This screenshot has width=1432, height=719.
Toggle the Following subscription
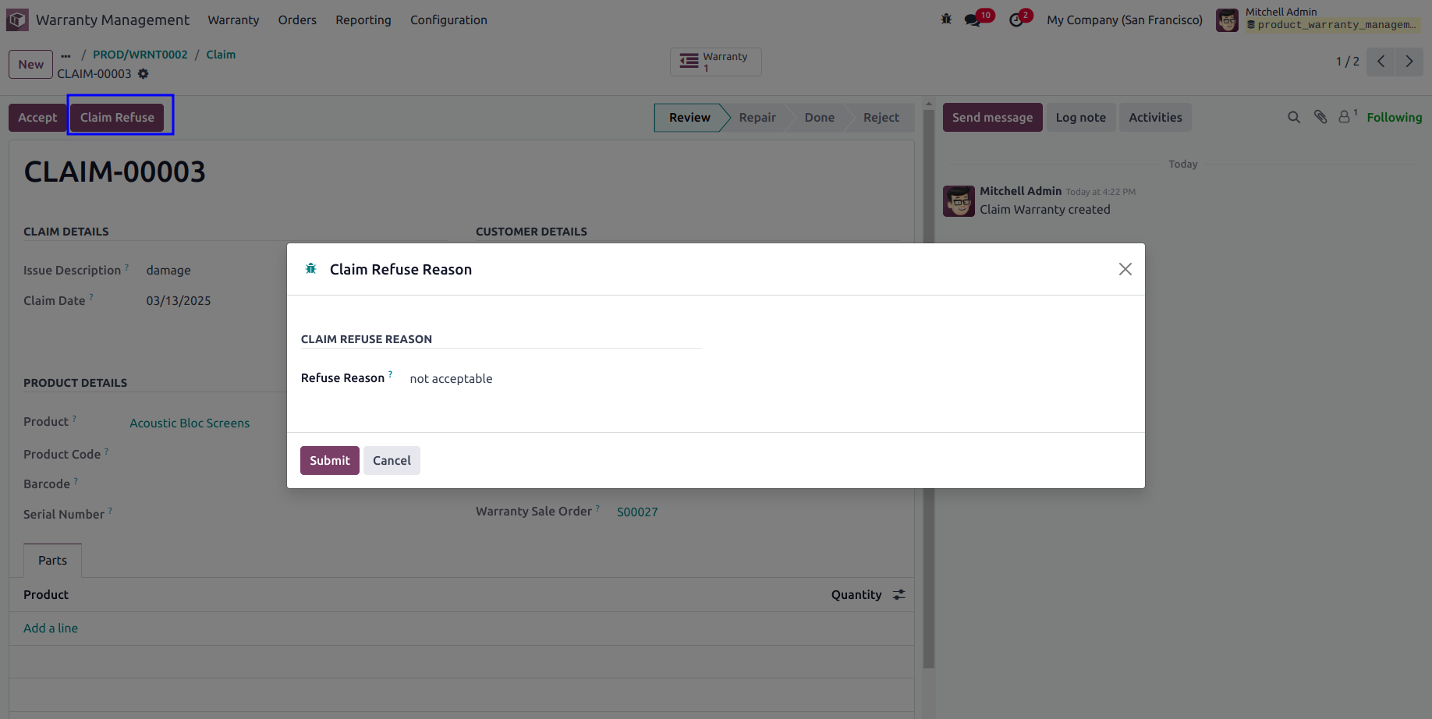click(1394, 117)
